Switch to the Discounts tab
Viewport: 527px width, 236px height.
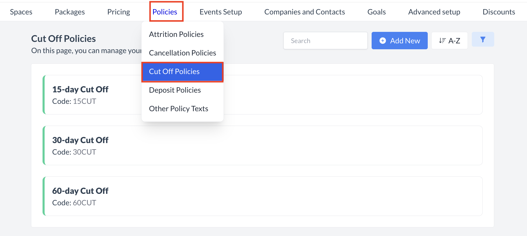[x=499, y=12]
